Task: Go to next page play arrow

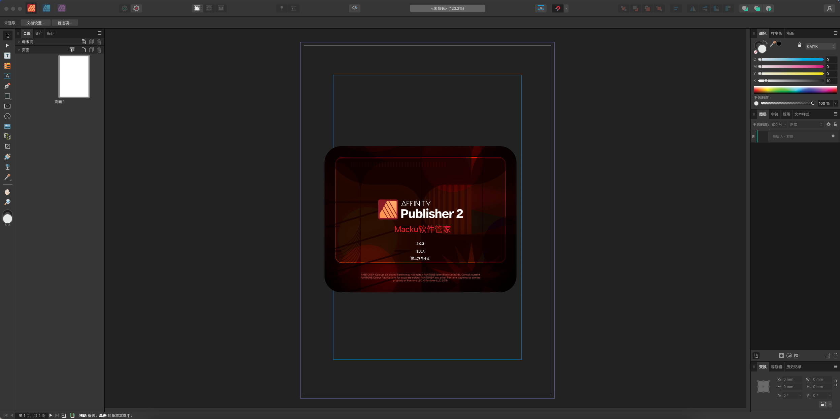Action: [x=51, y=415]
